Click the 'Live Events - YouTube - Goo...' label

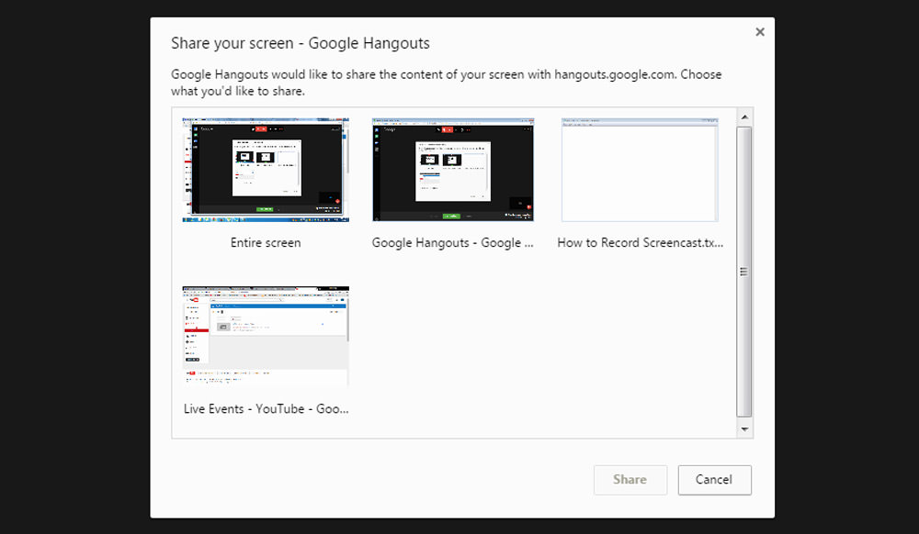[267, 409]
